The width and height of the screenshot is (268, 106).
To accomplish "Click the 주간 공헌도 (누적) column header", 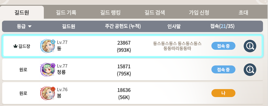I will (x=123, y=26).
